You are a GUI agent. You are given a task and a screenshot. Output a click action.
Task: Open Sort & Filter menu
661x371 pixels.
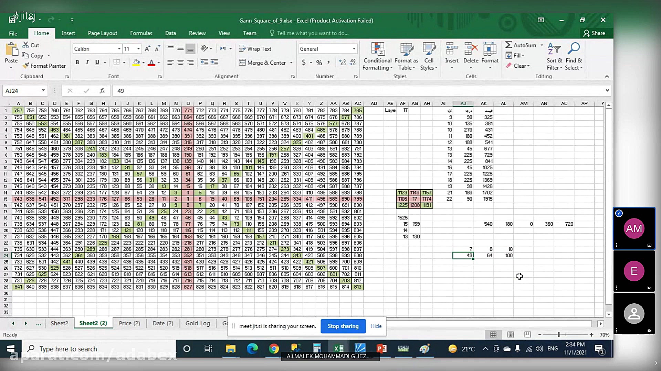click(554, 56)
